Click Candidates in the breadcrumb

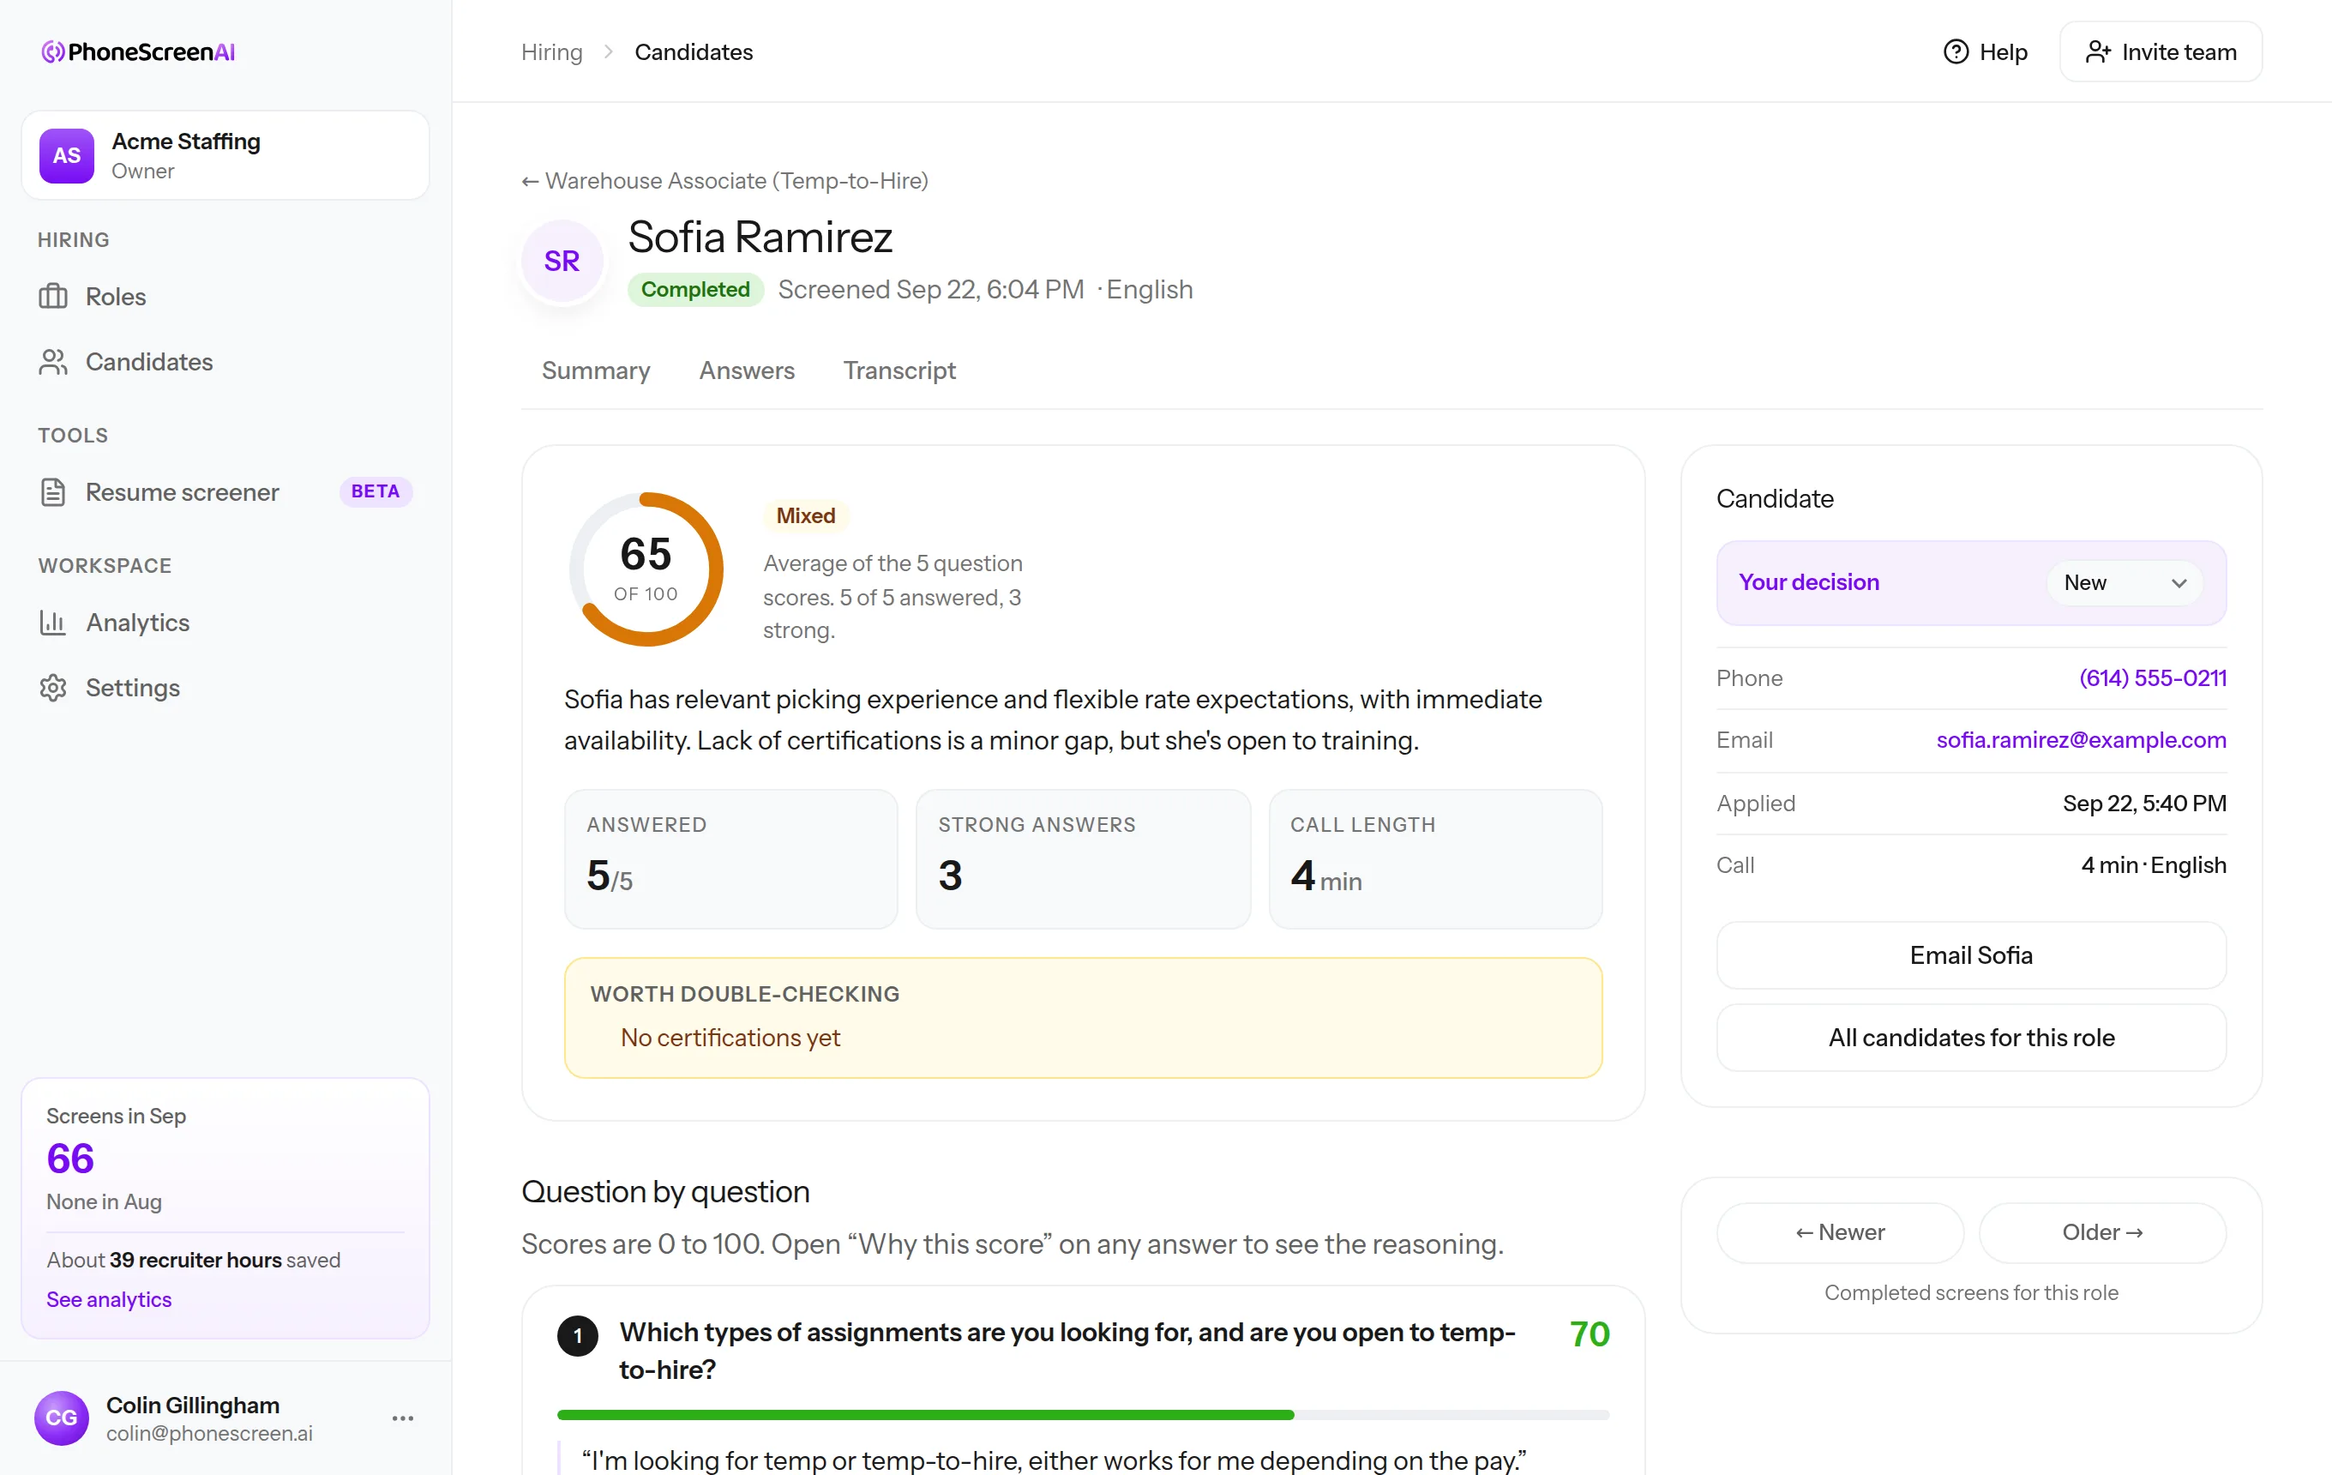[694, 52]
